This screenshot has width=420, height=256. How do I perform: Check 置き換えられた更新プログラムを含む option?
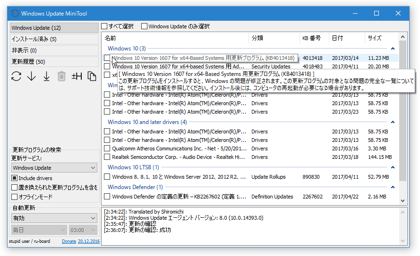coord(15,188)
